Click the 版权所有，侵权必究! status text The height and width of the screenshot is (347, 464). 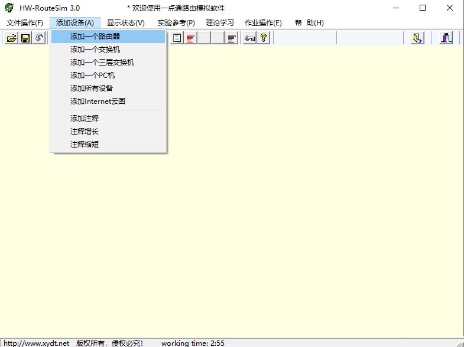tap(109, 343)
